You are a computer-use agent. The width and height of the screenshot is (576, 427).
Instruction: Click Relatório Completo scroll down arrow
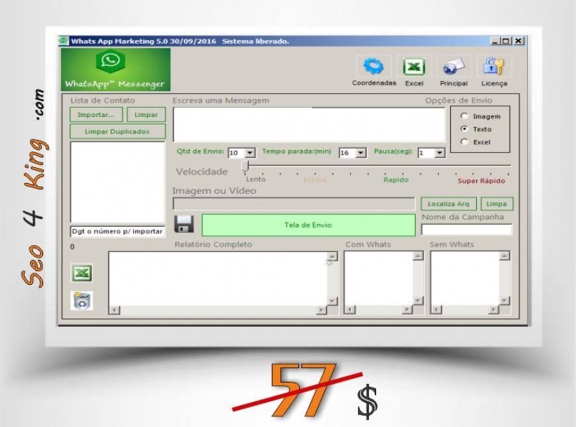tap(332, 301)
